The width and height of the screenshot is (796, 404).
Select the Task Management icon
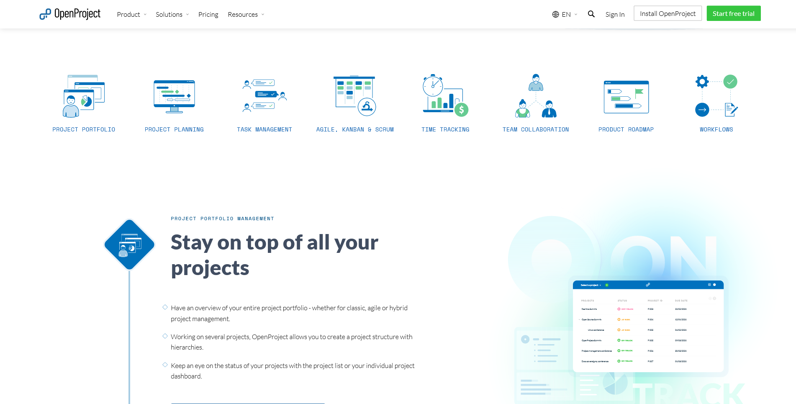(x=264, y=96)
